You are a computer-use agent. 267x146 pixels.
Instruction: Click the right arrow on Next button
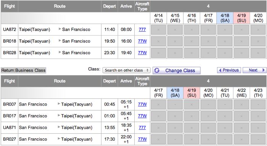264,70
